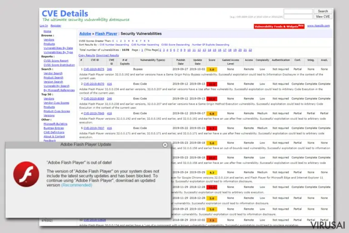Click the red Flash Player logo icon

coord(26,174)
